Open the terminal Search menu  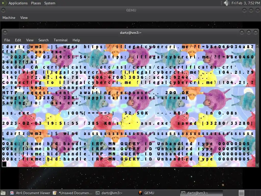pyautogui.click(x=43, y=40)
